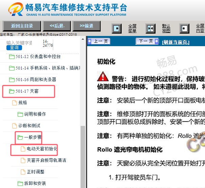Open the 501-16 雨刮和洗涤器 folder
This screenshot has width=205, height=188.
(x=36, y=79)
